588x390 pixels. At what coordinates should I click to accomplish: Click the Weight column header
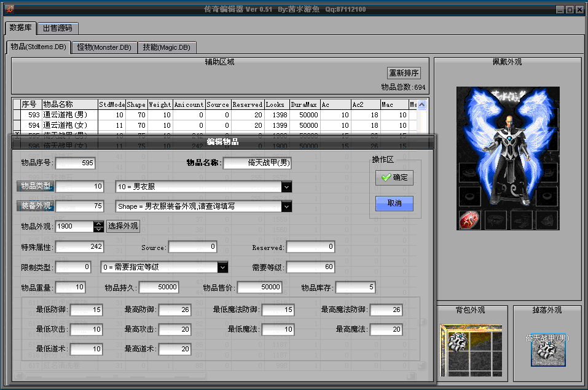pyautogui.click(x=160, y=104)
